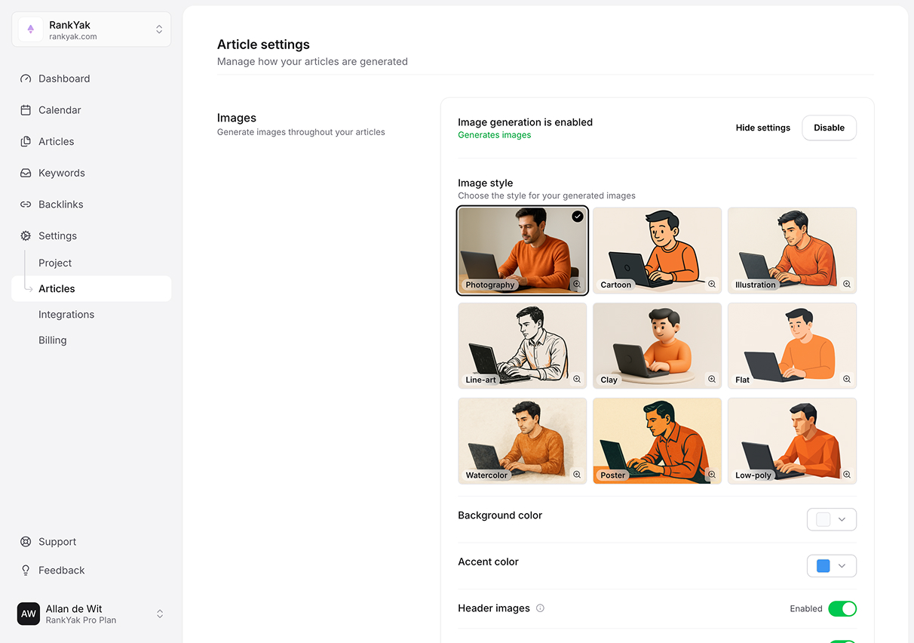Magnify the Watercolor style thumbnail

coord(576,475)
